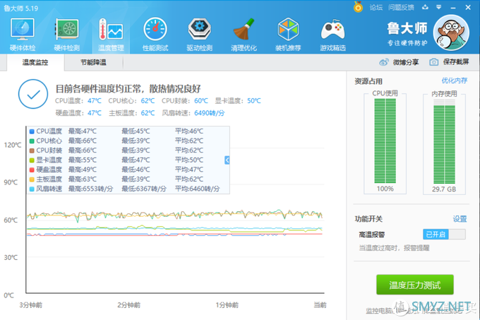
Task: Click the 内存使用 29.7 GB usage bar
Action: tap(444, 141)
